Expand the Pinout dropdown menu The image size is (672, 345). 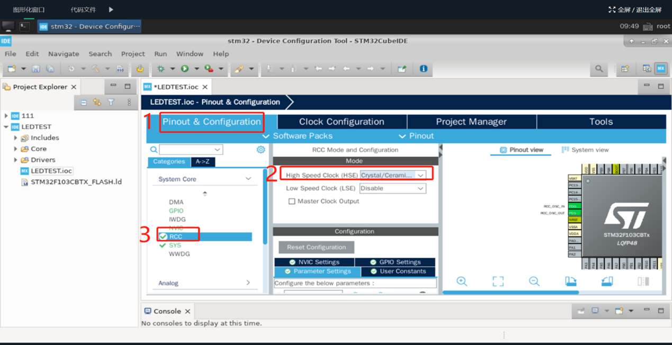coord(416,136)
